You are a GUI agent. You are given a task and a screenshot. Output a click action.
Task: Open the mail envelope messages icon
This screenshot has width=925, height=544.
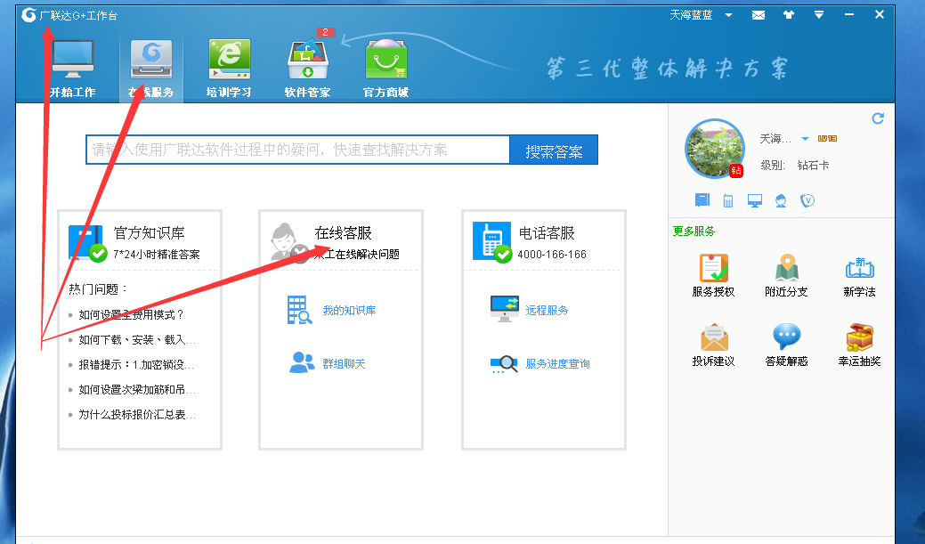click(x=759, y=15)
